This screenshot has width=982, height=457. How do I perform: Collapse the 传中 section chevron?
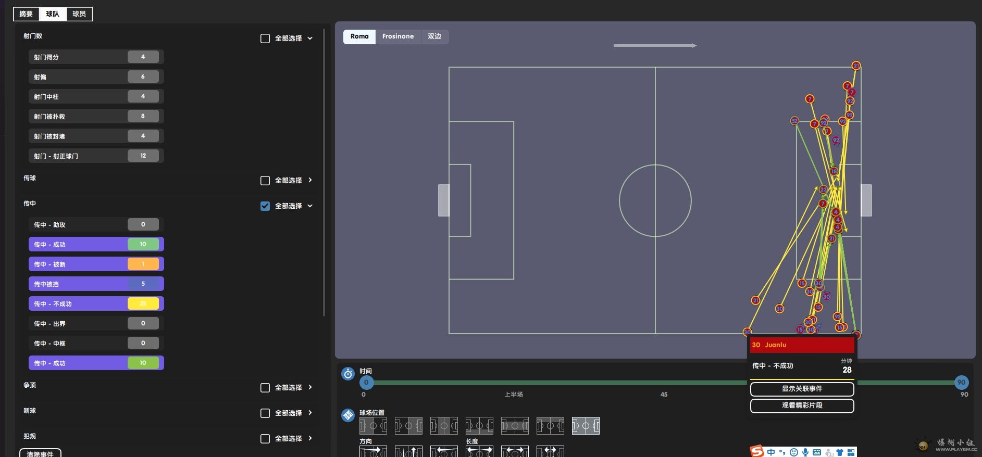tap(310, 206)
